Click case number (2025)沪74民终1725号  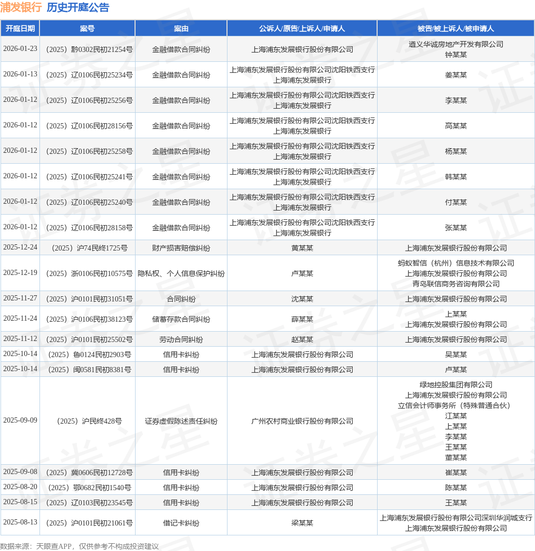(89, 248)
